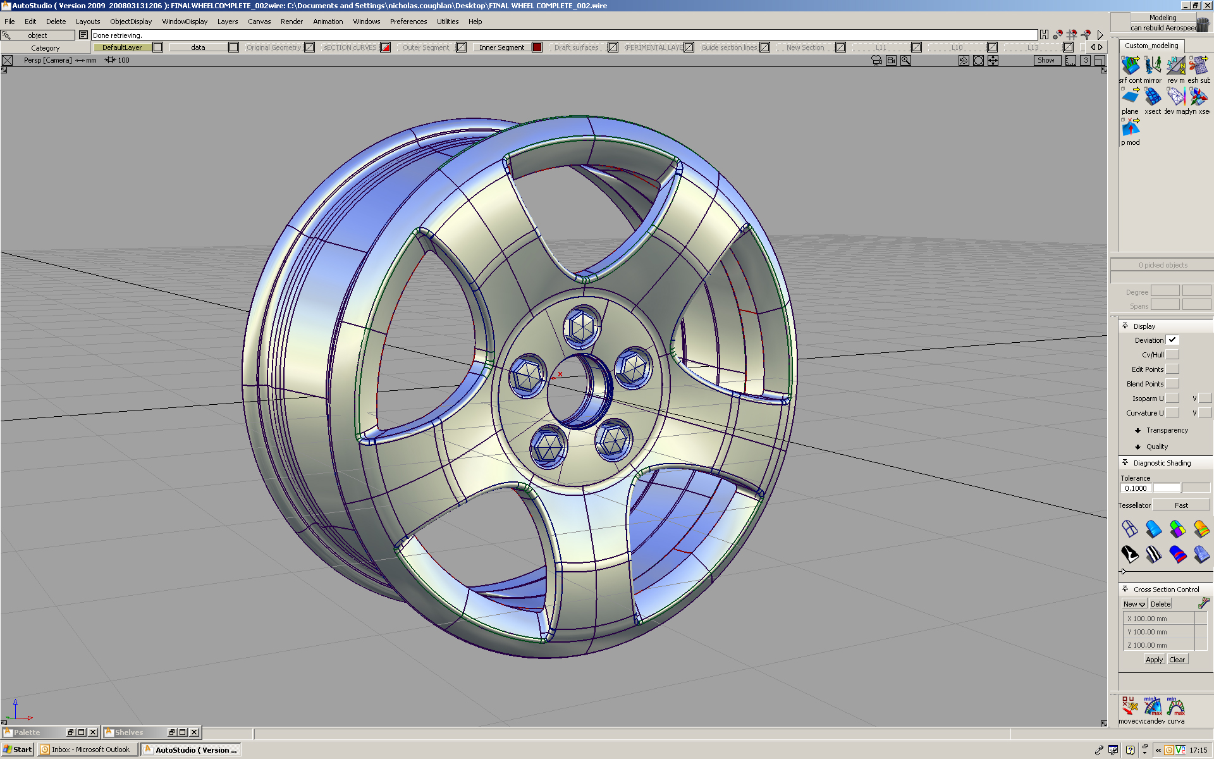Viewport: 1214px width, 759px height.
Task: Open the curvature comb tool icon
Action: [x=1176, y=707]
